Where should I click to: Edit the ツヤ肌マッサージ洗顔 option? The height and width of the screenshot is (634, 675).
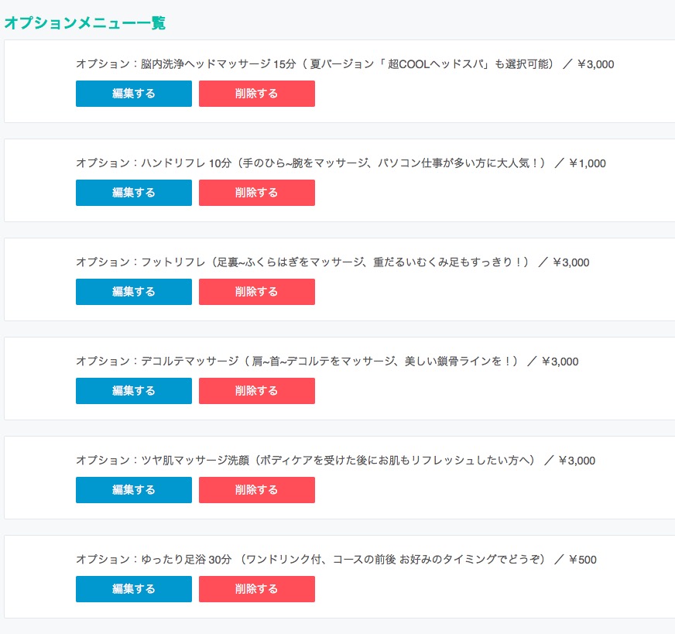[x=134, y=489]
